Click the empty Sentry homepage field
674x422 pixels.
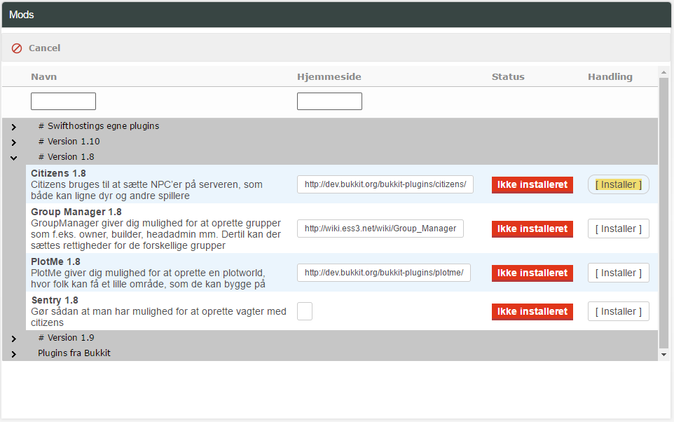[305, 311]
